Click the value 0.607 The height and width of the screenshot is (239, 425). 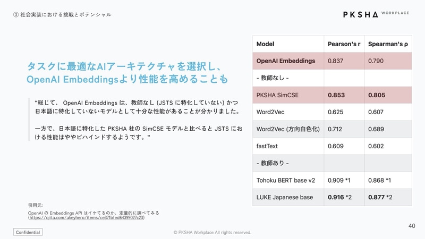376,112
